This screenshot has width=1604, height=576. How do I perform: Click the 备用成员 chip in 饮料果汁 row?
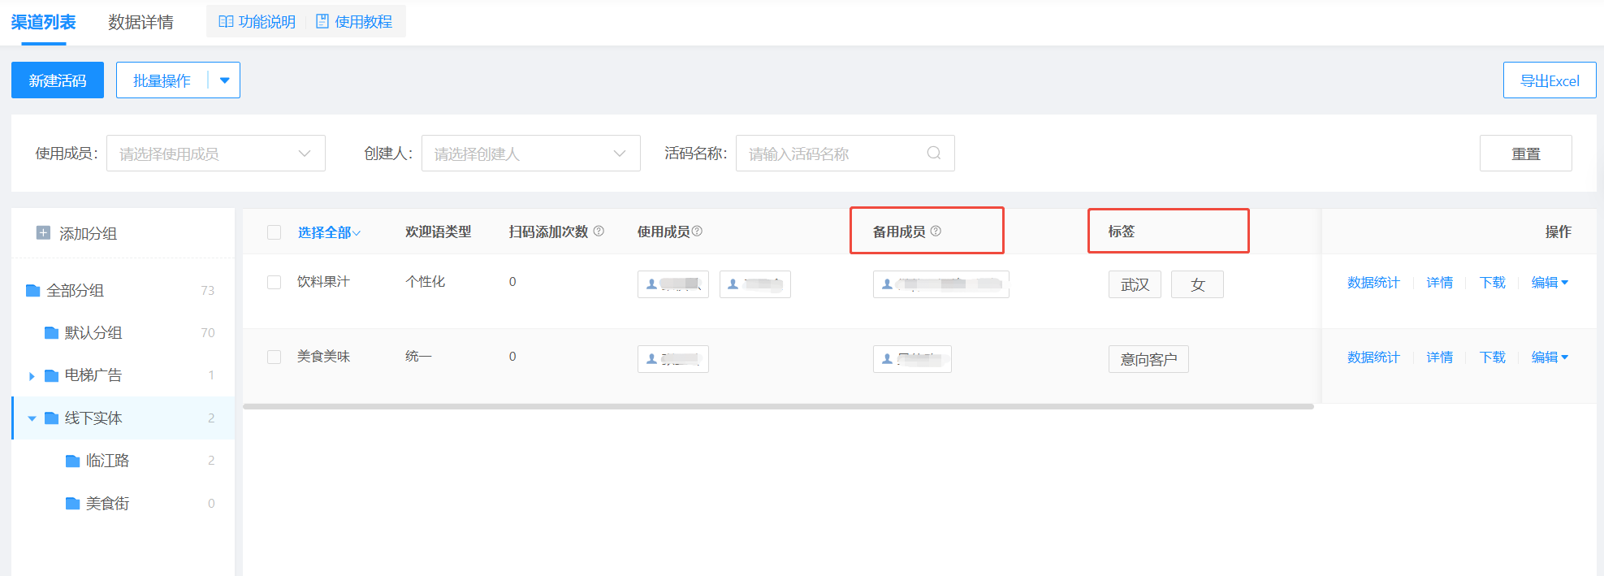coord(941,284)
